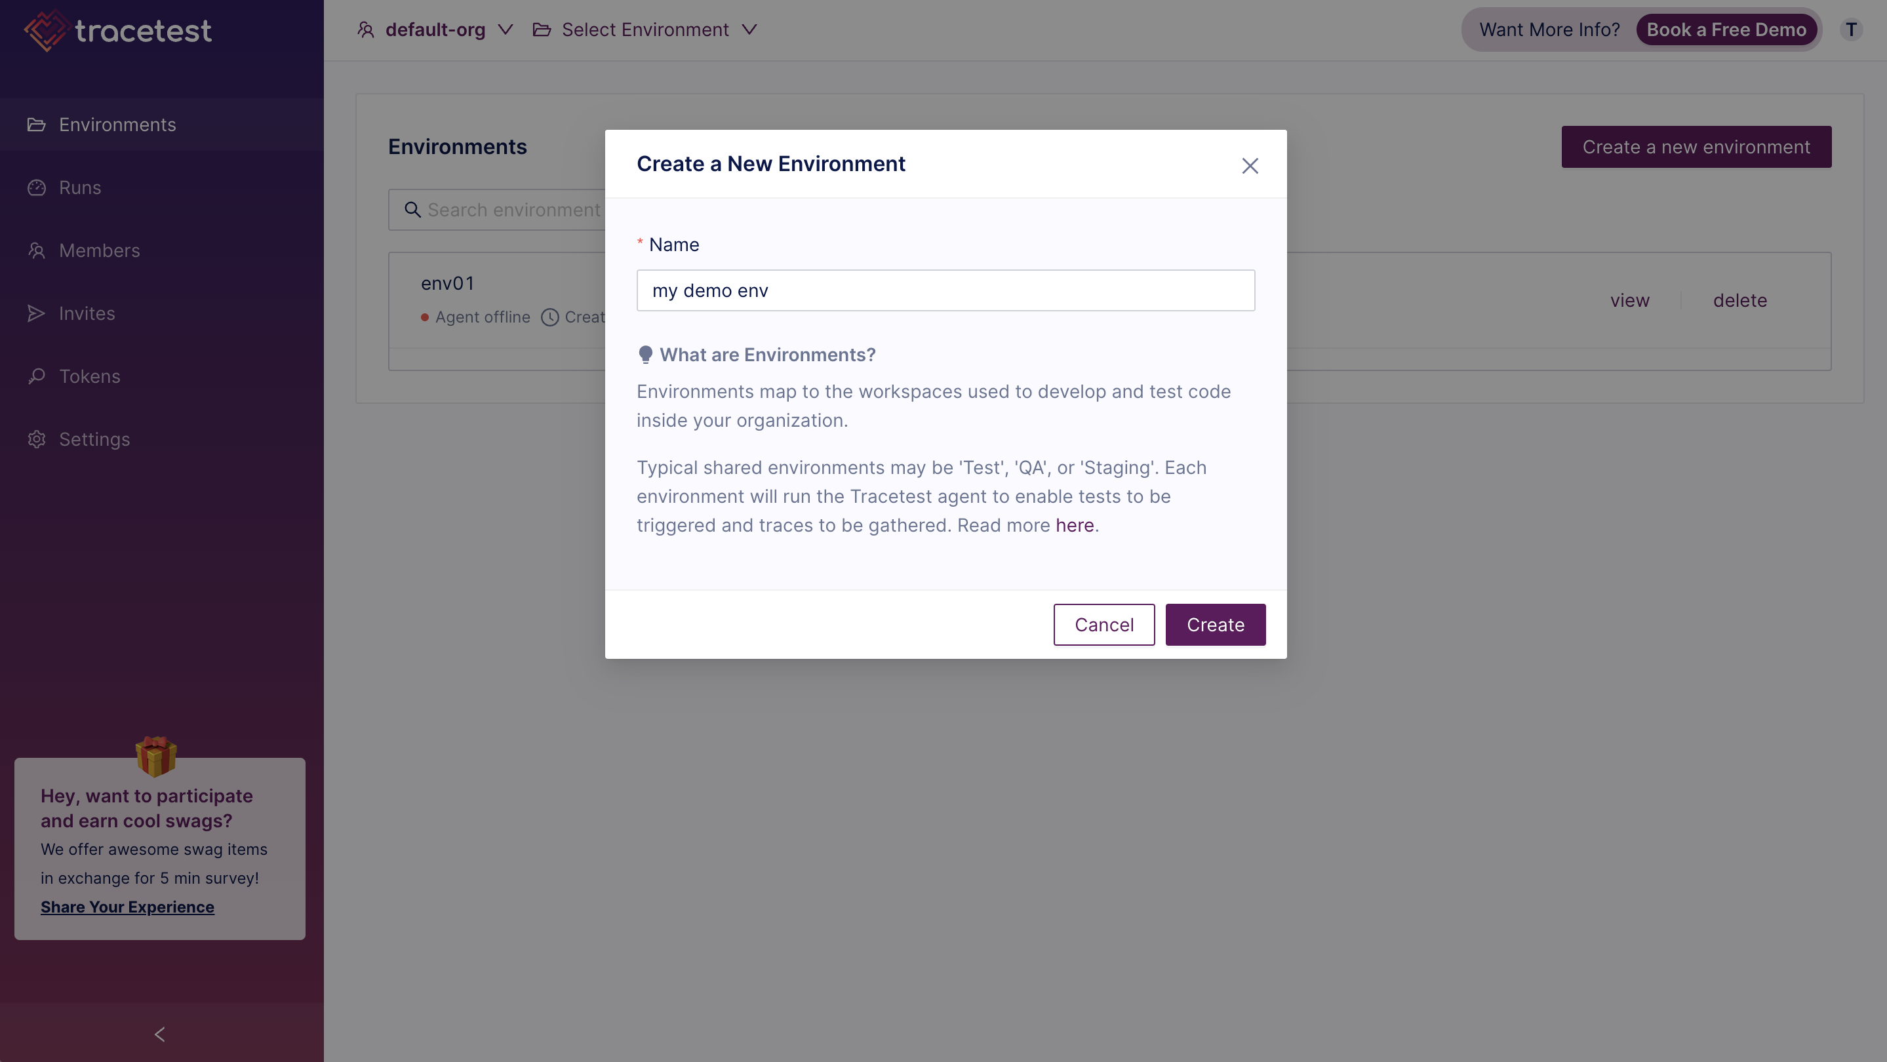Click the Cancel button

tap(1104, 625)
